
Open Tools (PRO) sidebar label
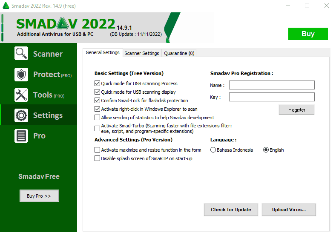[x=49, y=95]
